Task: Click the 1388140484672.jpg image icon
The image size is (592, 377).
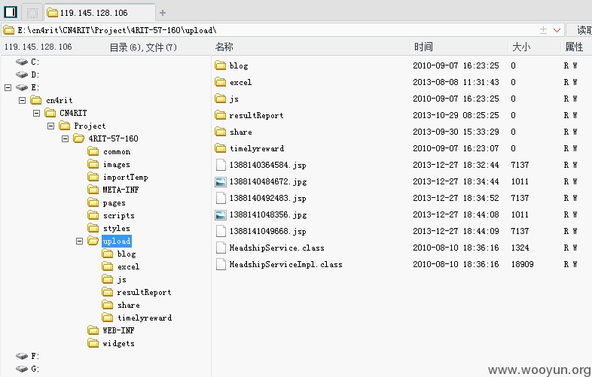Action: pyautogui.click(x=221, y=182)
